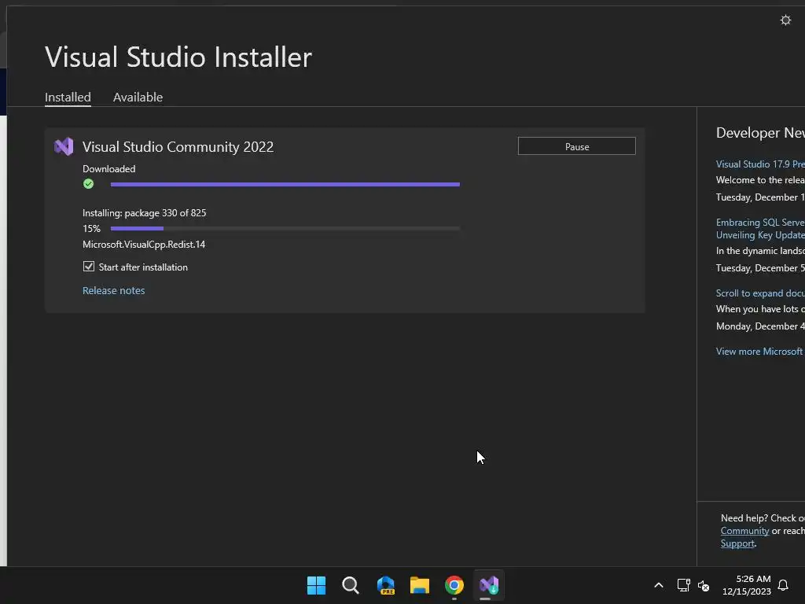Viewport: 805px width, 604px height.
Task: Click View more Microsoft developer news
Action: [x=760, y=352]
